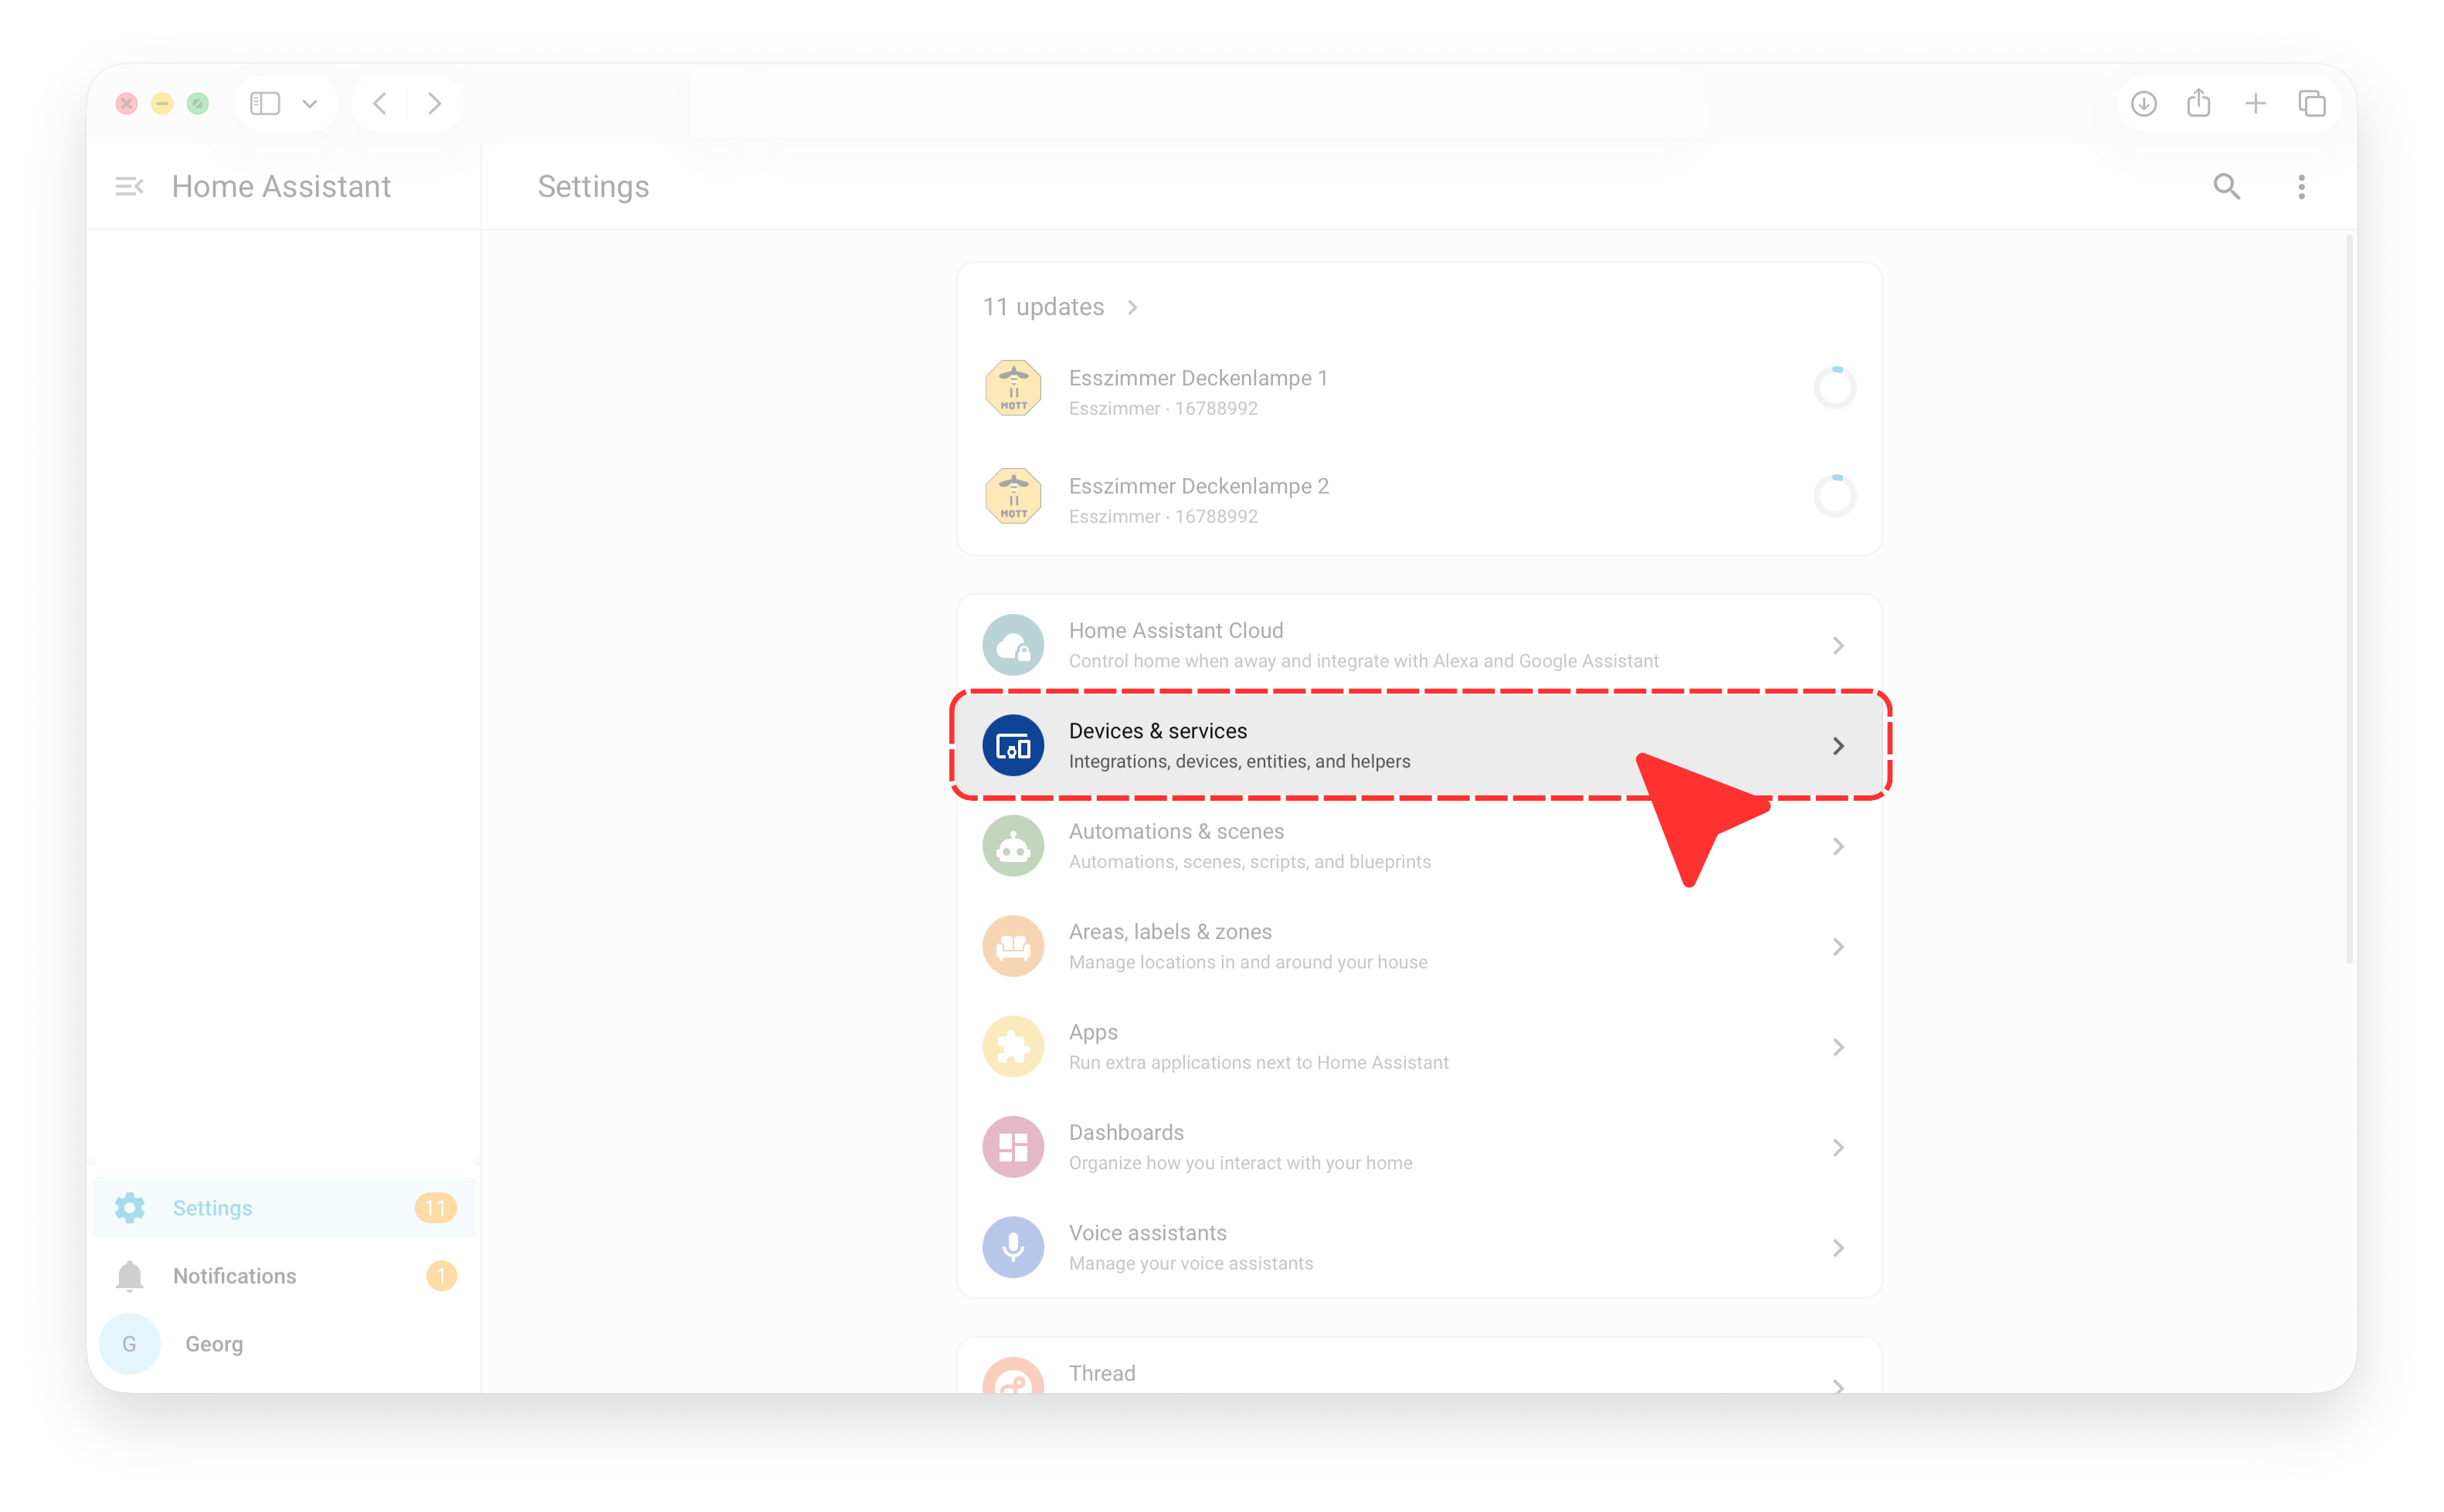Open the Apps settings entry
The image size is (2444, 1512).
pyautogui.click(x=1419, y=1046)
